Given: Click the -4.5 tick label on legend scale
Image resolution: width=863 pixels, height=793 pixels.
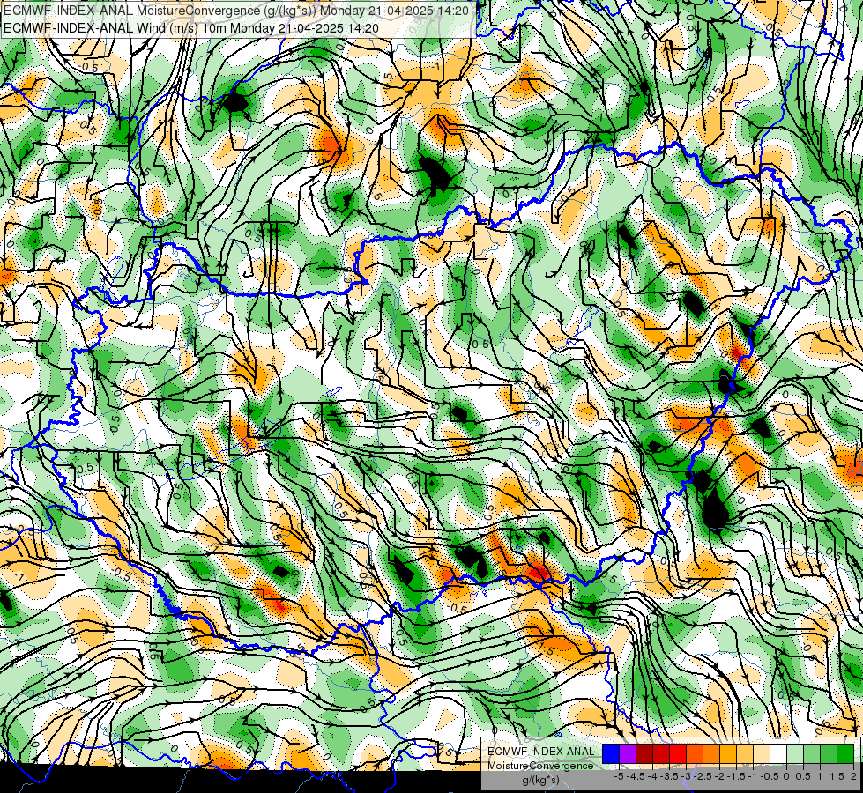Looking at the screenshot, I should click(636, 776).
